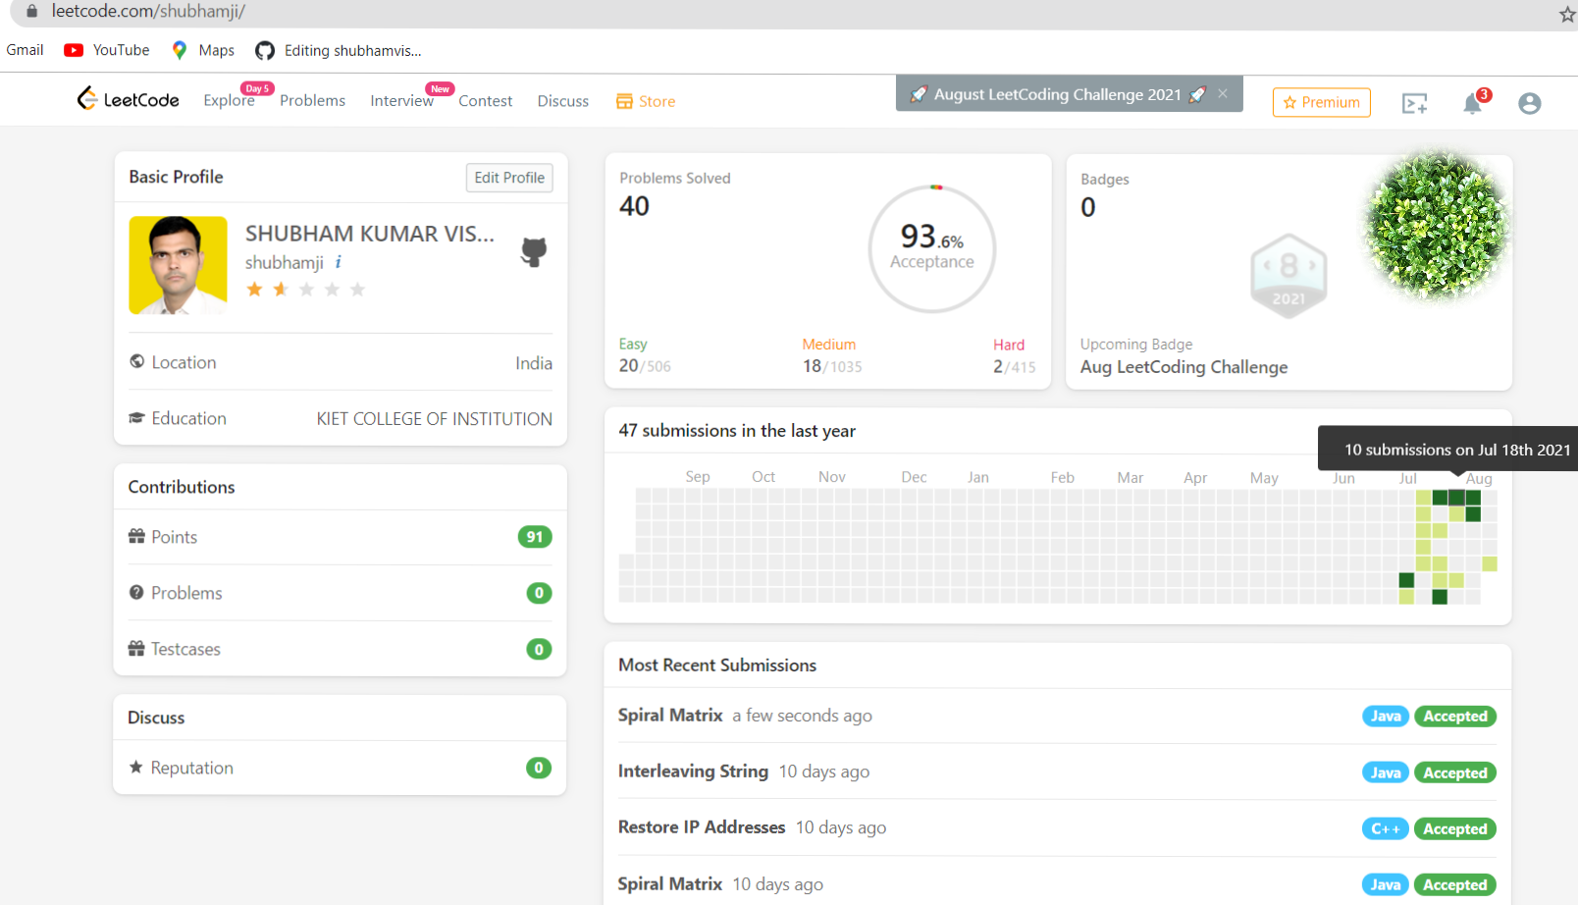
Task: Click the Java tag on Interleaving String
Action: (1386, 772)
